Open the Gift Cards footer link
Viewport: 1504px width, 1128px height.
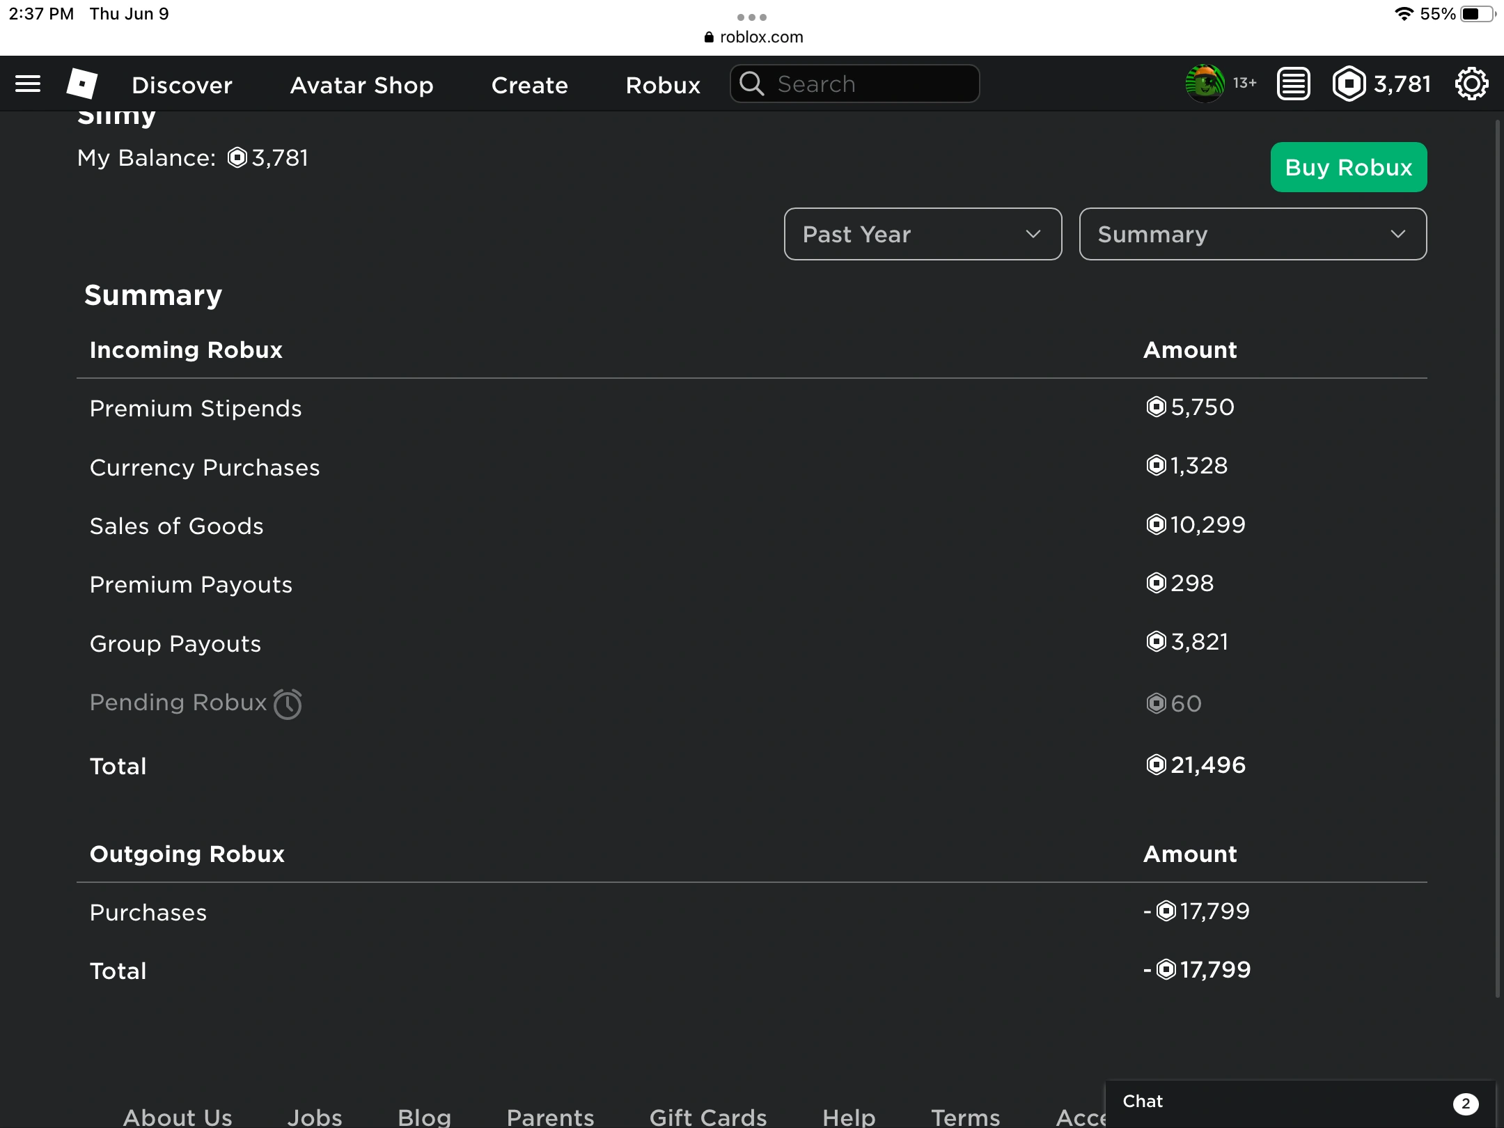pos(707,1116)
